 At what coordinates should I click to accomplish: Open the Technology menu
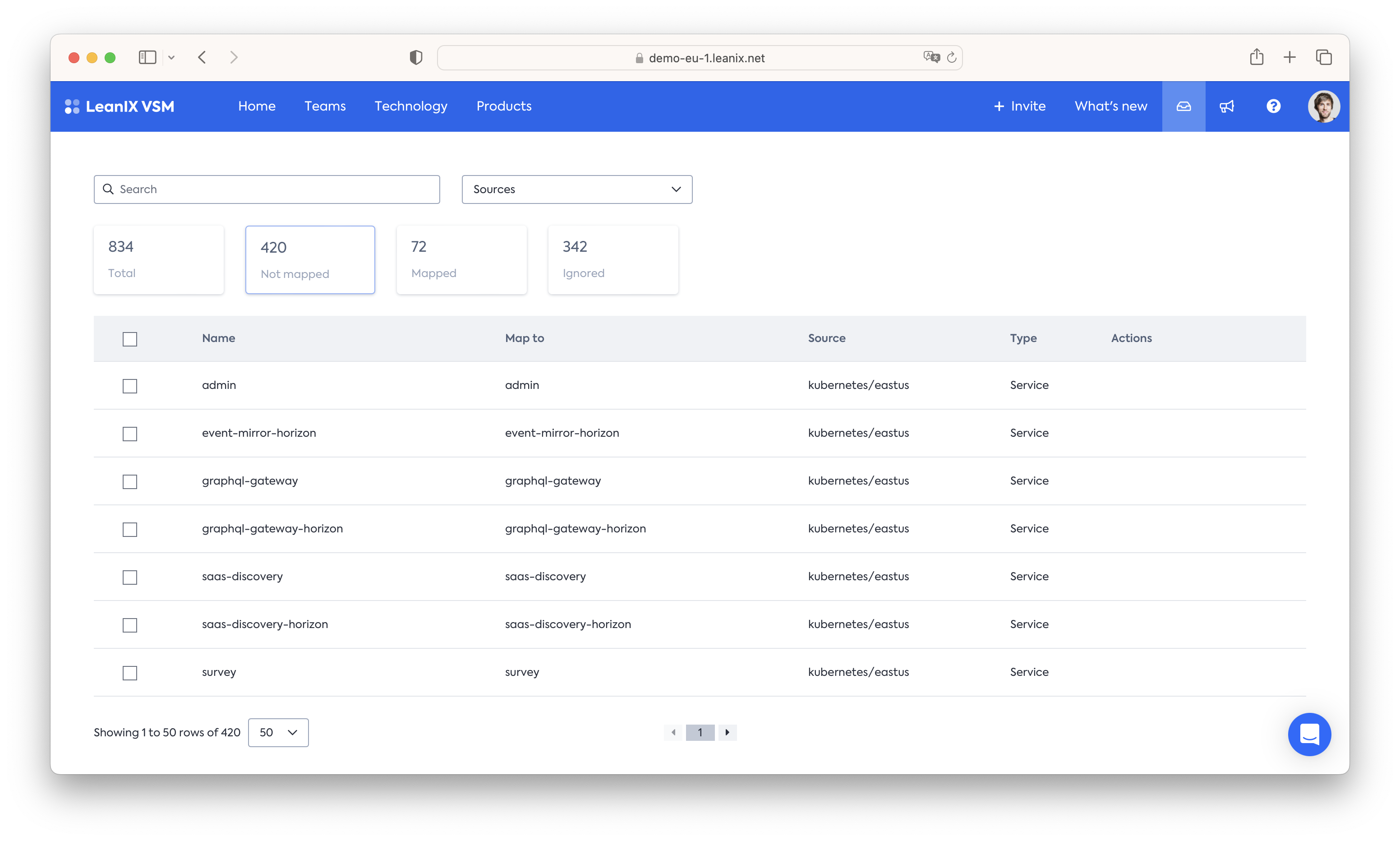coord(410,106)
